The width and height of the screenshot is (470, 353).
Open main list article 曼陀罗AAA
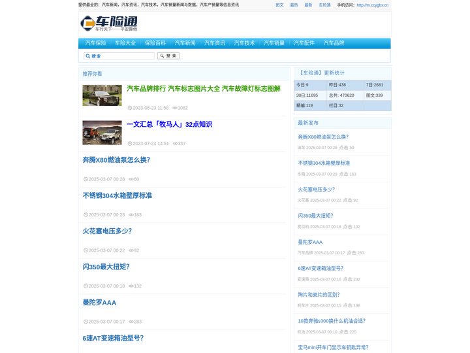(x=99, y=303)
